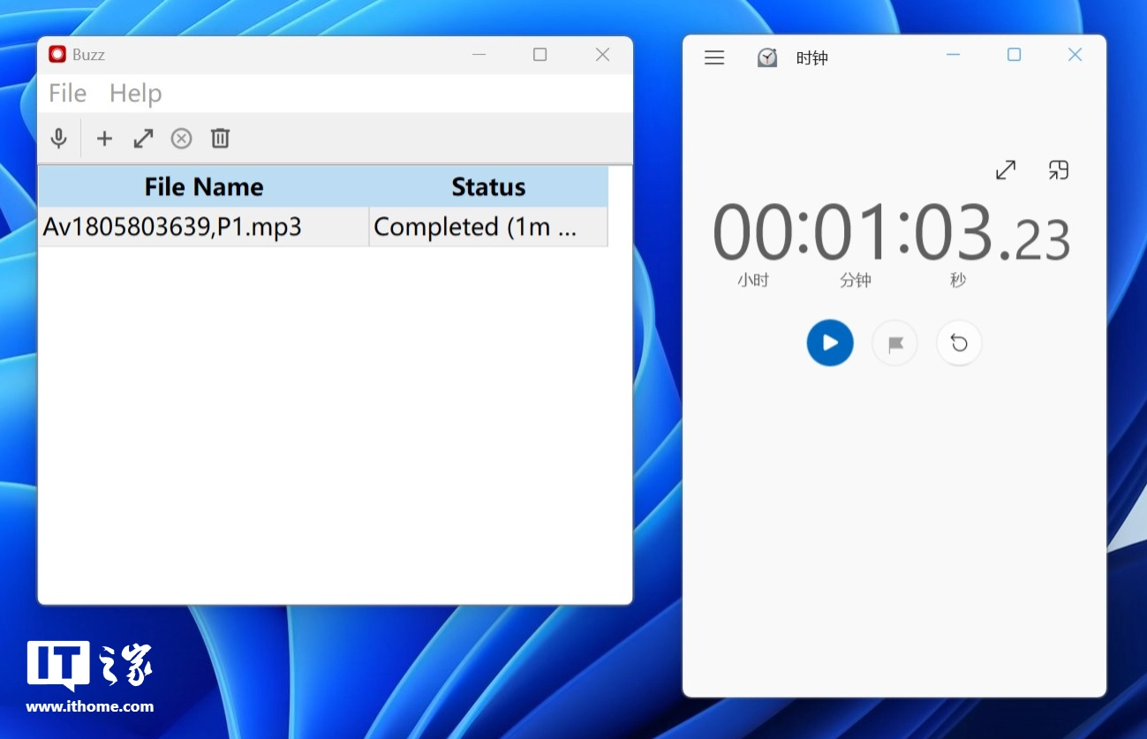Open the Clock hamburger navigation menu
Viewport: 1147px width, 739px height.
point(714,58)
